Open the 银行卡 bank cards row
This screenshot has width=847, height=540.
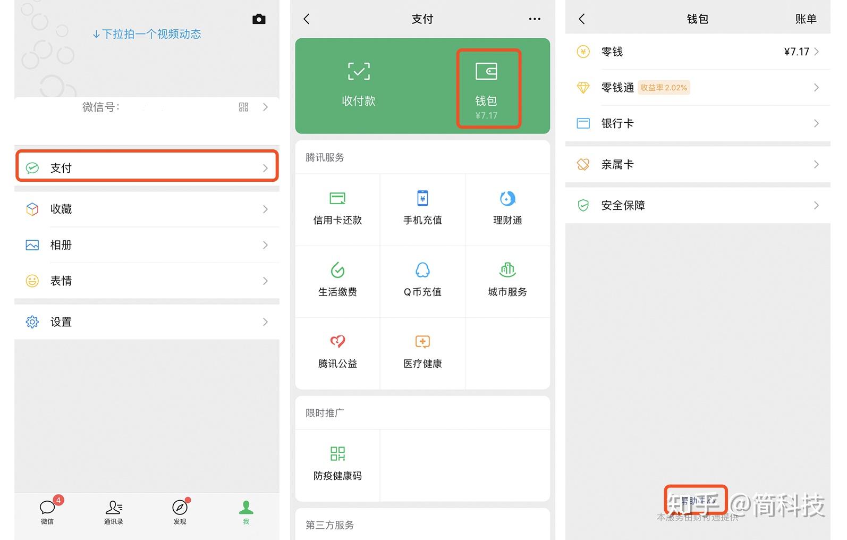point(698,123)
